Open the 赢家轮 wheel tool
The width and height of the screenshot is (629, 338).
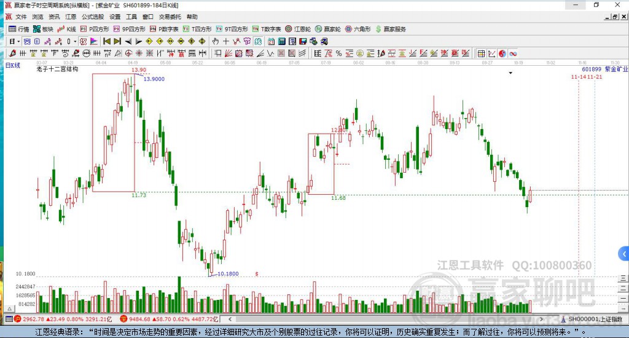pyautogui.click(x=328, y=29)
